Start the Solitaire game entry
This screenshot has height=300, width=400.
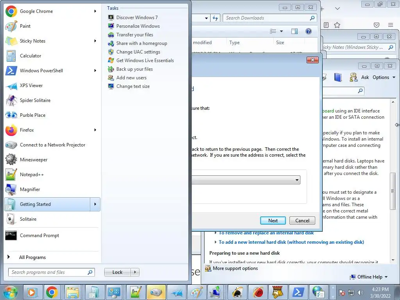pyautogui.click(x=52, y=219)
